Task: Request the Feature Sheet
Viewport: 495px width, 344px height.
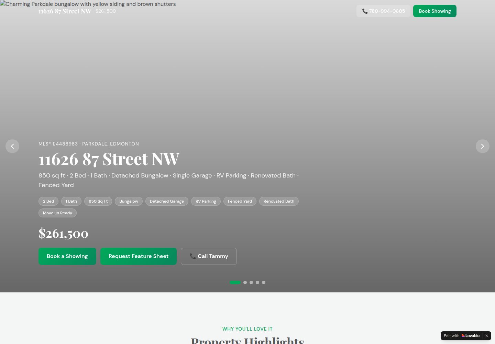Action: click(139, 256)
